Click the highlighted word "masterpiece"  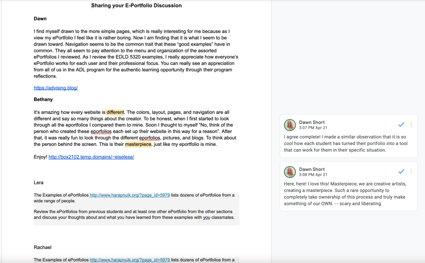(x=138, y=144)
